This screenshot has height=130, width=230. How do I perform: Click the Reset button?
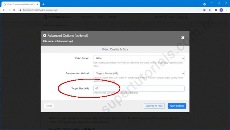click(49, 106)
